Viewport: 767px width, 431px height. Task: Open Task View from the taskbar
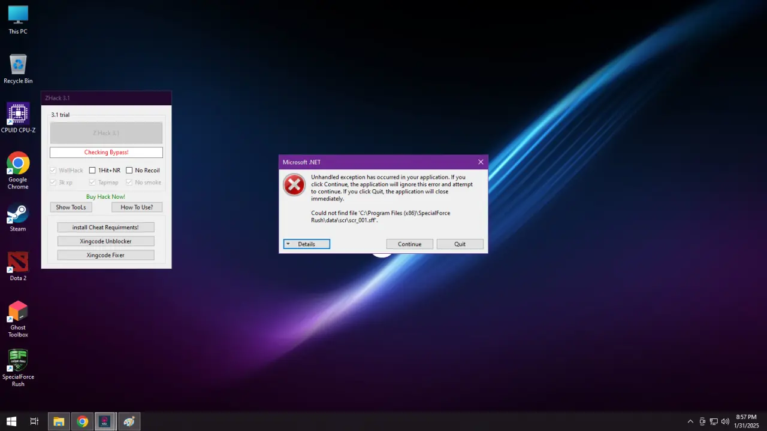35,421
